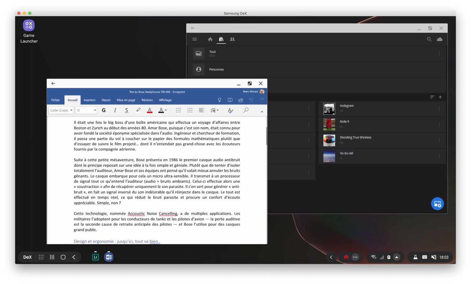Click the share icon in Word
471x284 pixels.
pos(241,100)
